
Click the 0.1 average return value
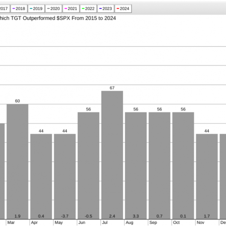pyautogui.click(x=183, y=216)
